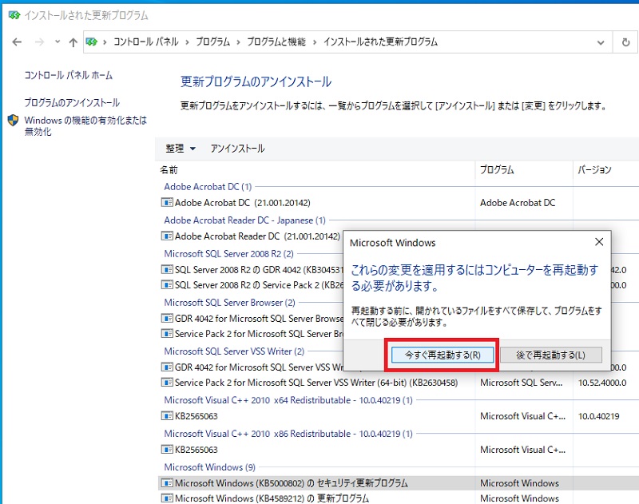Select Adobe Acrobat DC (21.001.20142) row icon

click(167, 203)
